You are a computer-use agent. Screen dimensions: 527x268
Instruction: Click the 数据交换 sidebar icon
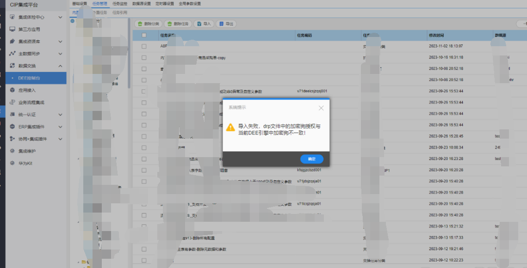tap(12, 66)
